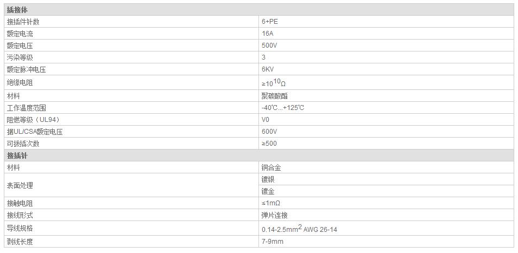Select the 铜合金 material value

coord(271,168)
